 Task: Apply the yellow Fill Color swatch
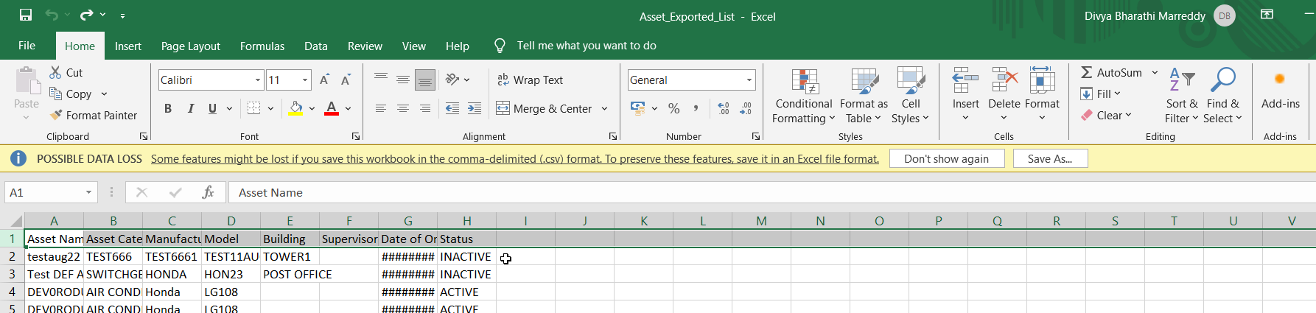coord(295,108)
